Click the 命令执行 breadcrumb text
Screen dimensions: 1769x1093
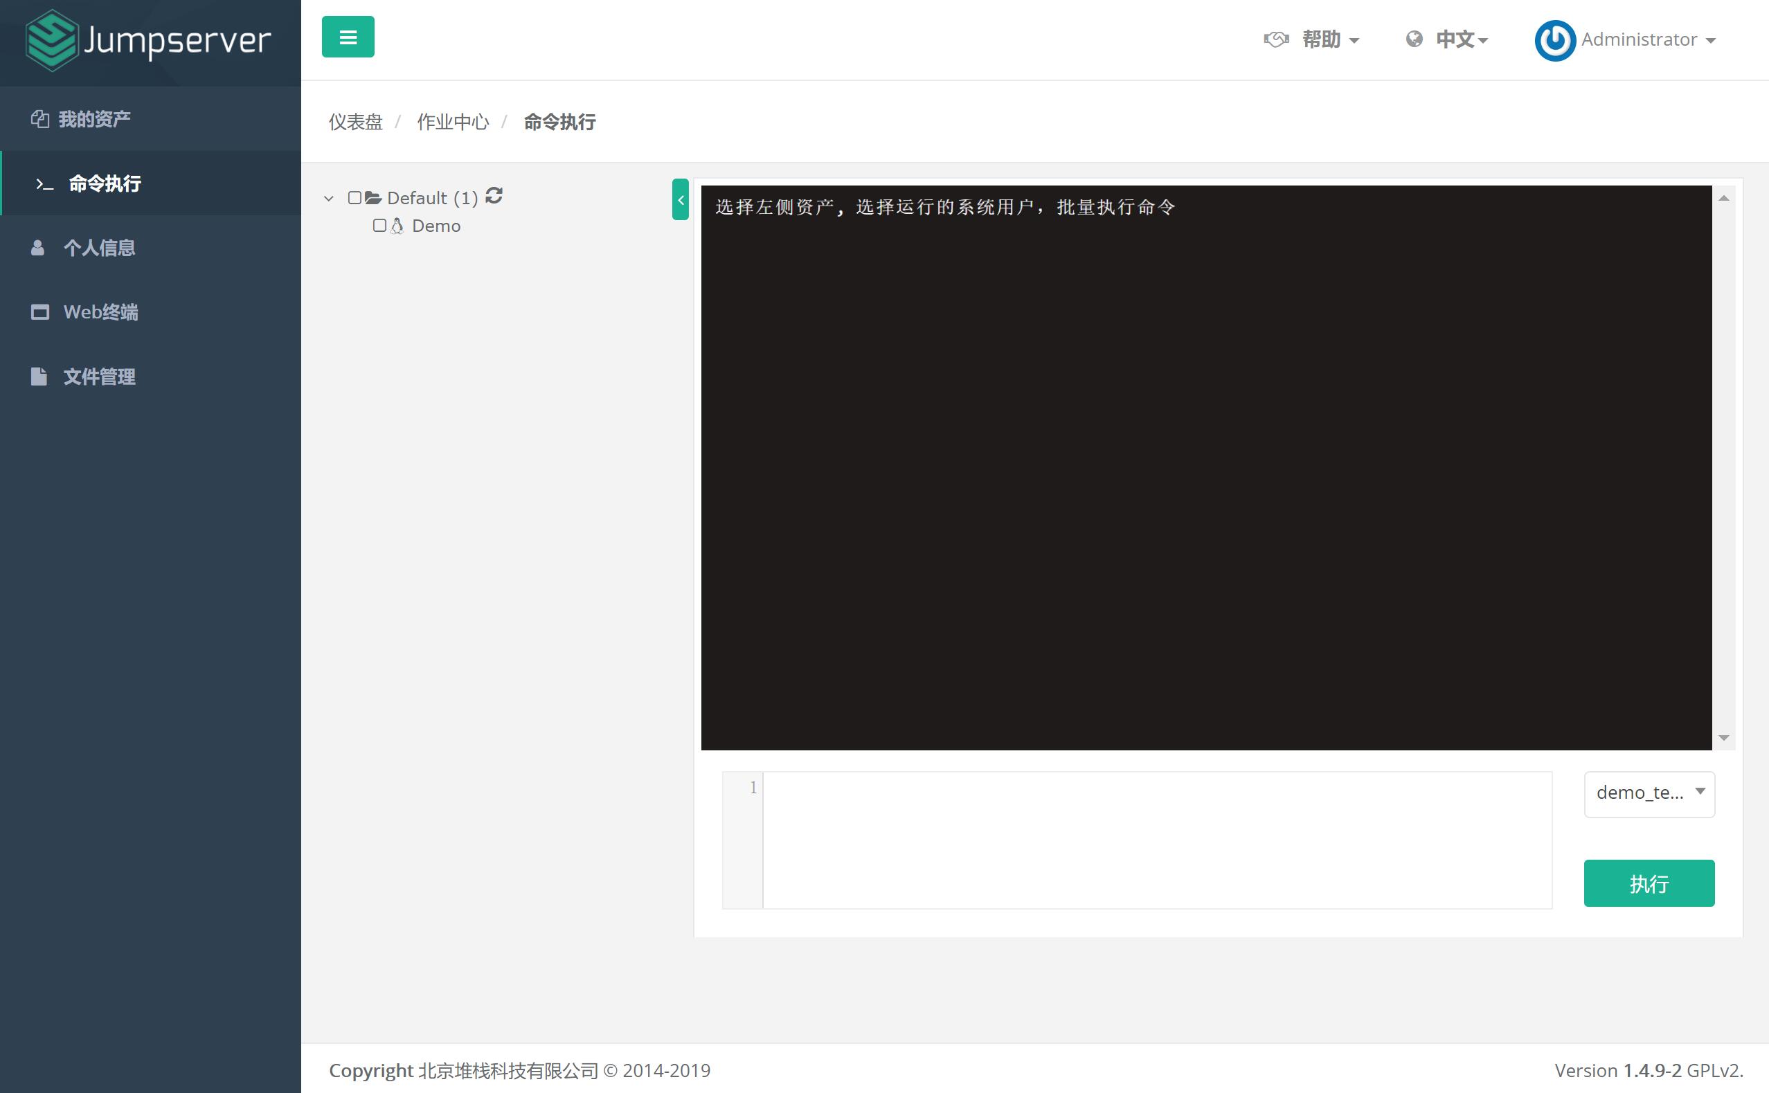tap(559, 122)
